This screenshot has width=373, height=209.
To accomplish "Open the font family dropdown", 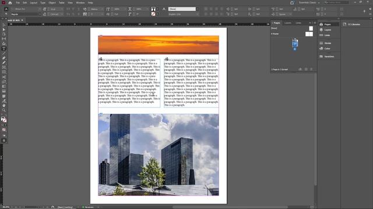I will click(x=40, y=9).
